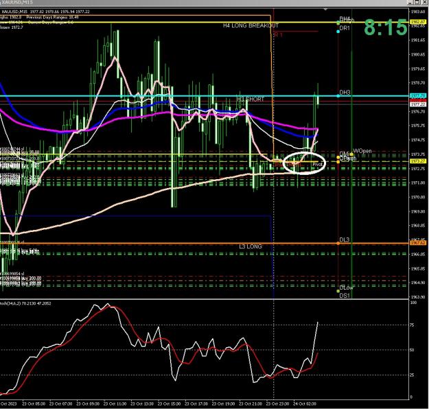
Task: Select the XAUUSD,M15 OHLC header text
Action: [x=46, y=12]
